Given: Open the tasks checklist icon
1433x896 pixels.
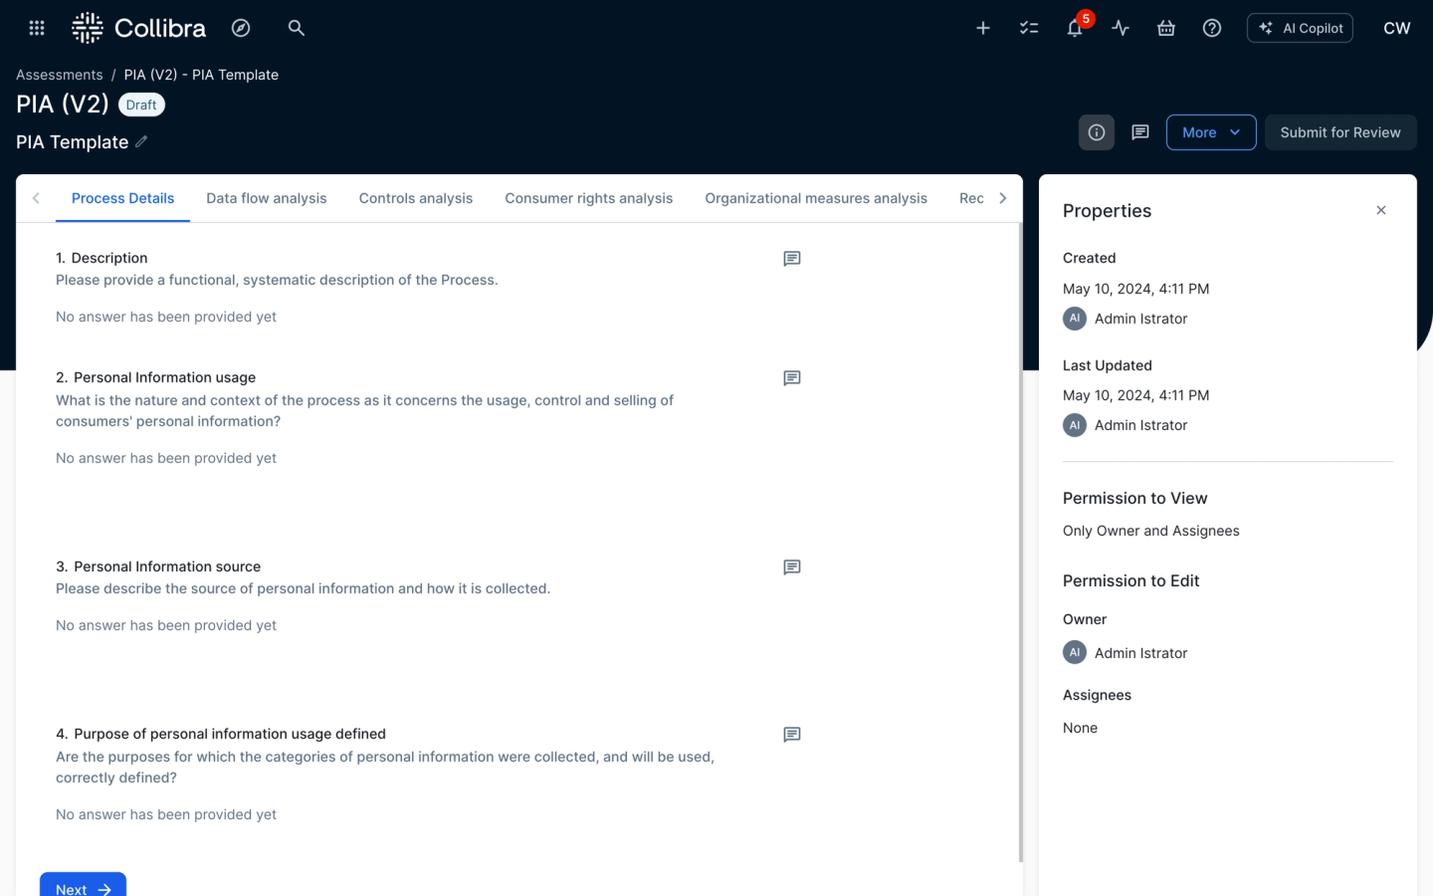Looking at the screenshot, I should click(x=1029, y=28).
